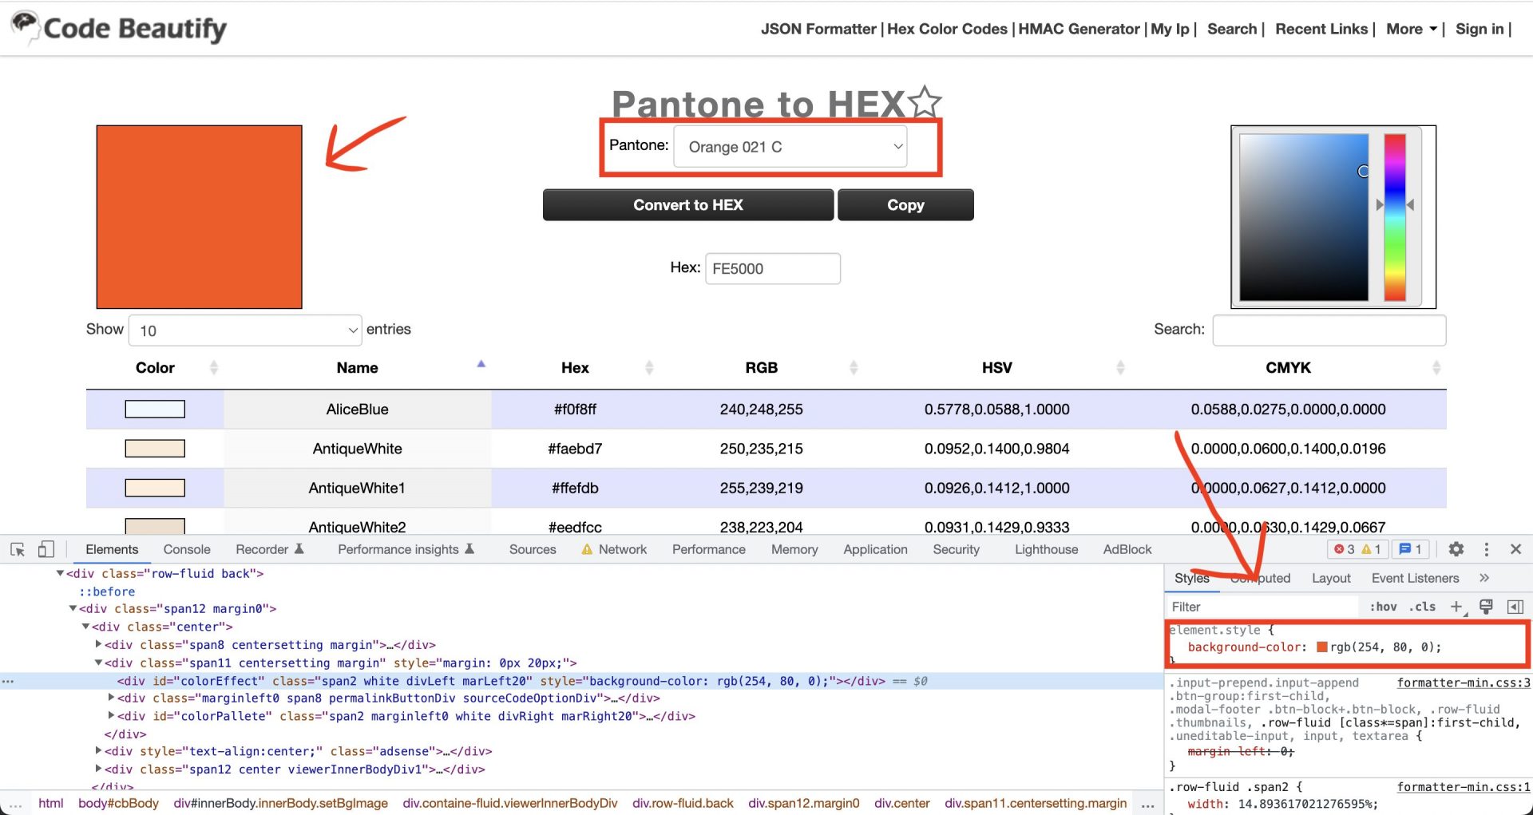Toggle the computed styles sidebar icon
This screenshot has height=815, width=1533.
click(x=1515, y=607)
